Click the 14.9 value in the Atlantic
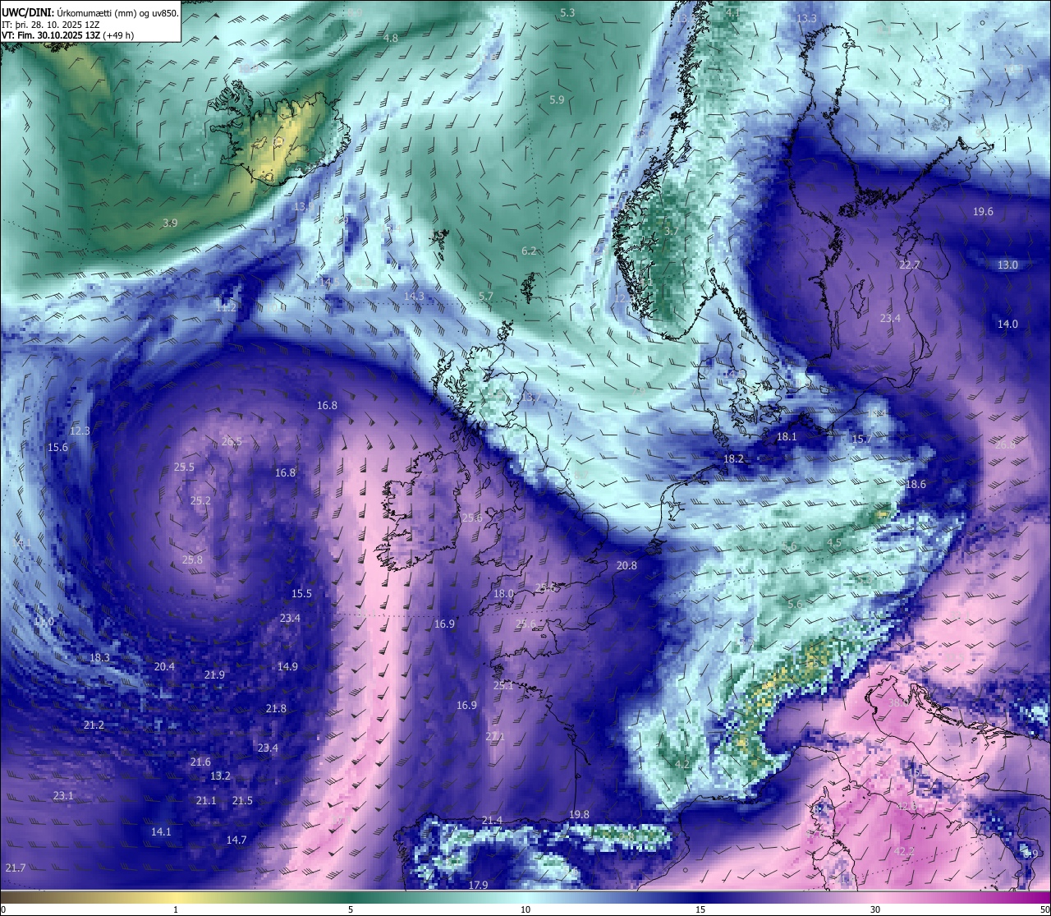The image size is (1051, 916). tap(287, 667)
